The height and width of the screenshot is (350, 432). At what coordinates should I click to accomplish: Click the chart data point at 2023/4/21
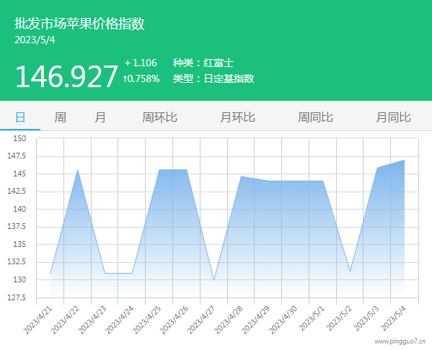click(x=50, y=273)
